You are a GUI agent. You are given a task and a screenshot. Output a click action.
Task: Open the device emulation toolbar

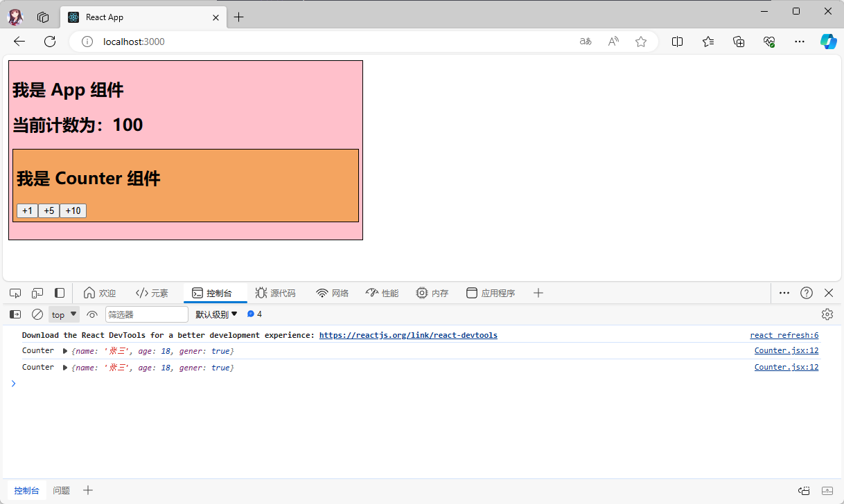37,293
